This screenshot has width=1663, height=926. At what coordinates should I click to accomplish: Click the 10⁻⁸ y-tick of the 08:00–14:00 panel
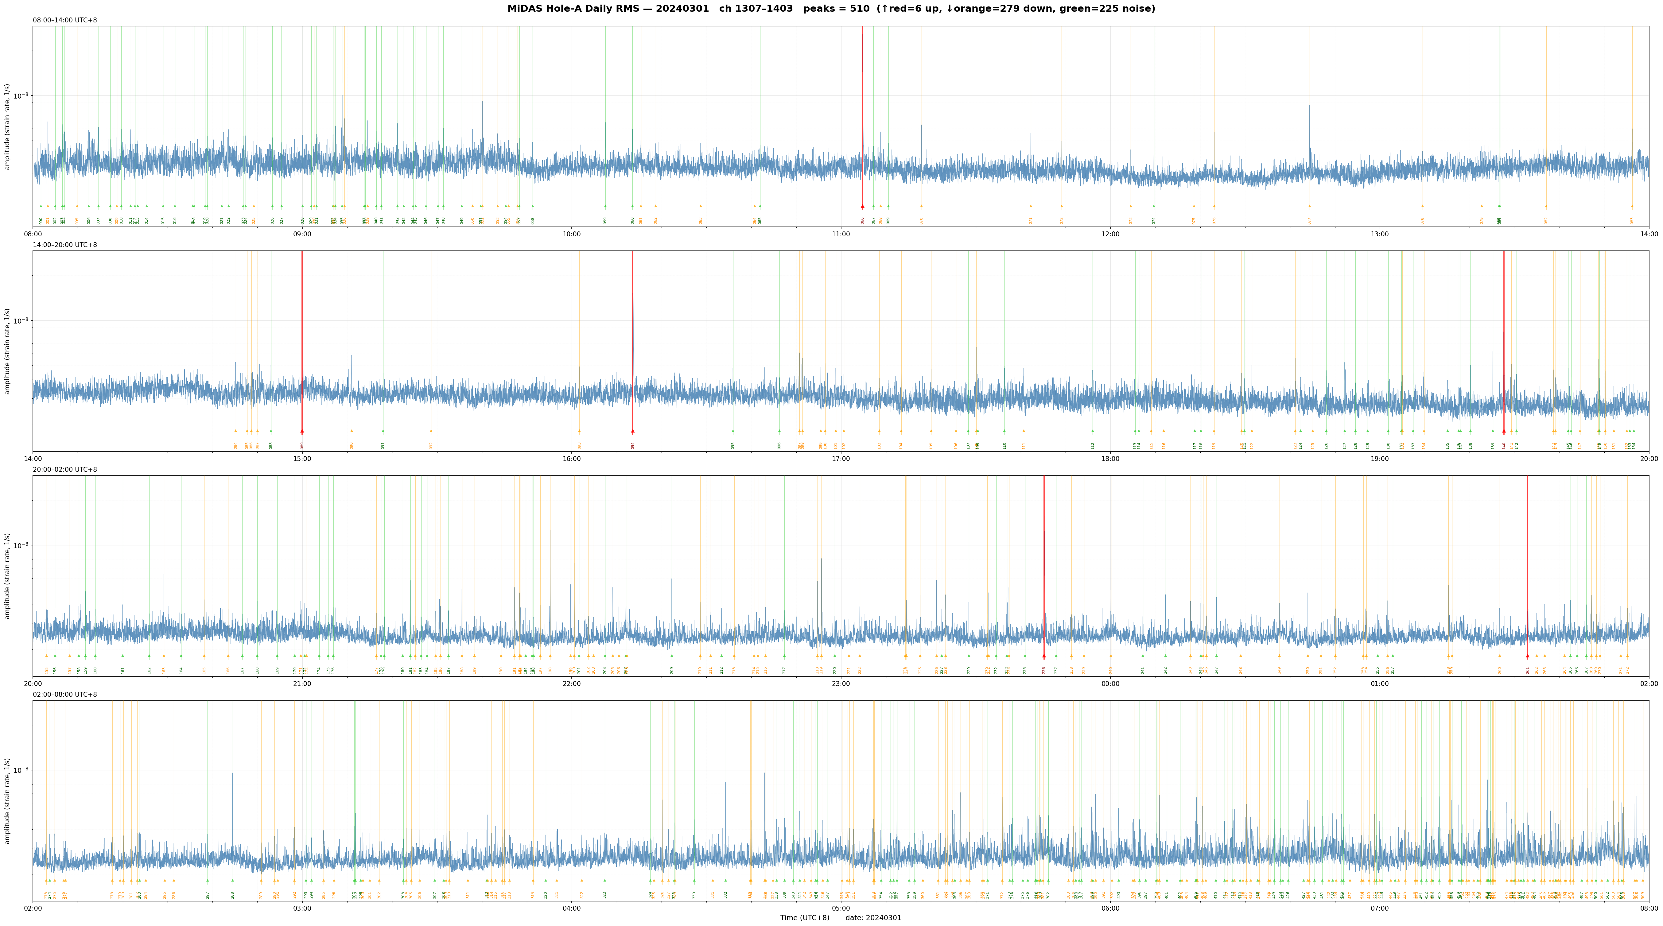tap(22, 95)
